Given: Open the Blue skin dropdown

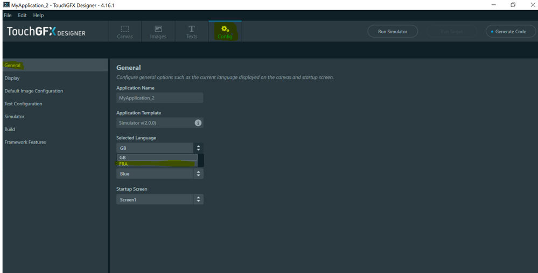Looking at the screenshot, I should click(x=159, y=174).
